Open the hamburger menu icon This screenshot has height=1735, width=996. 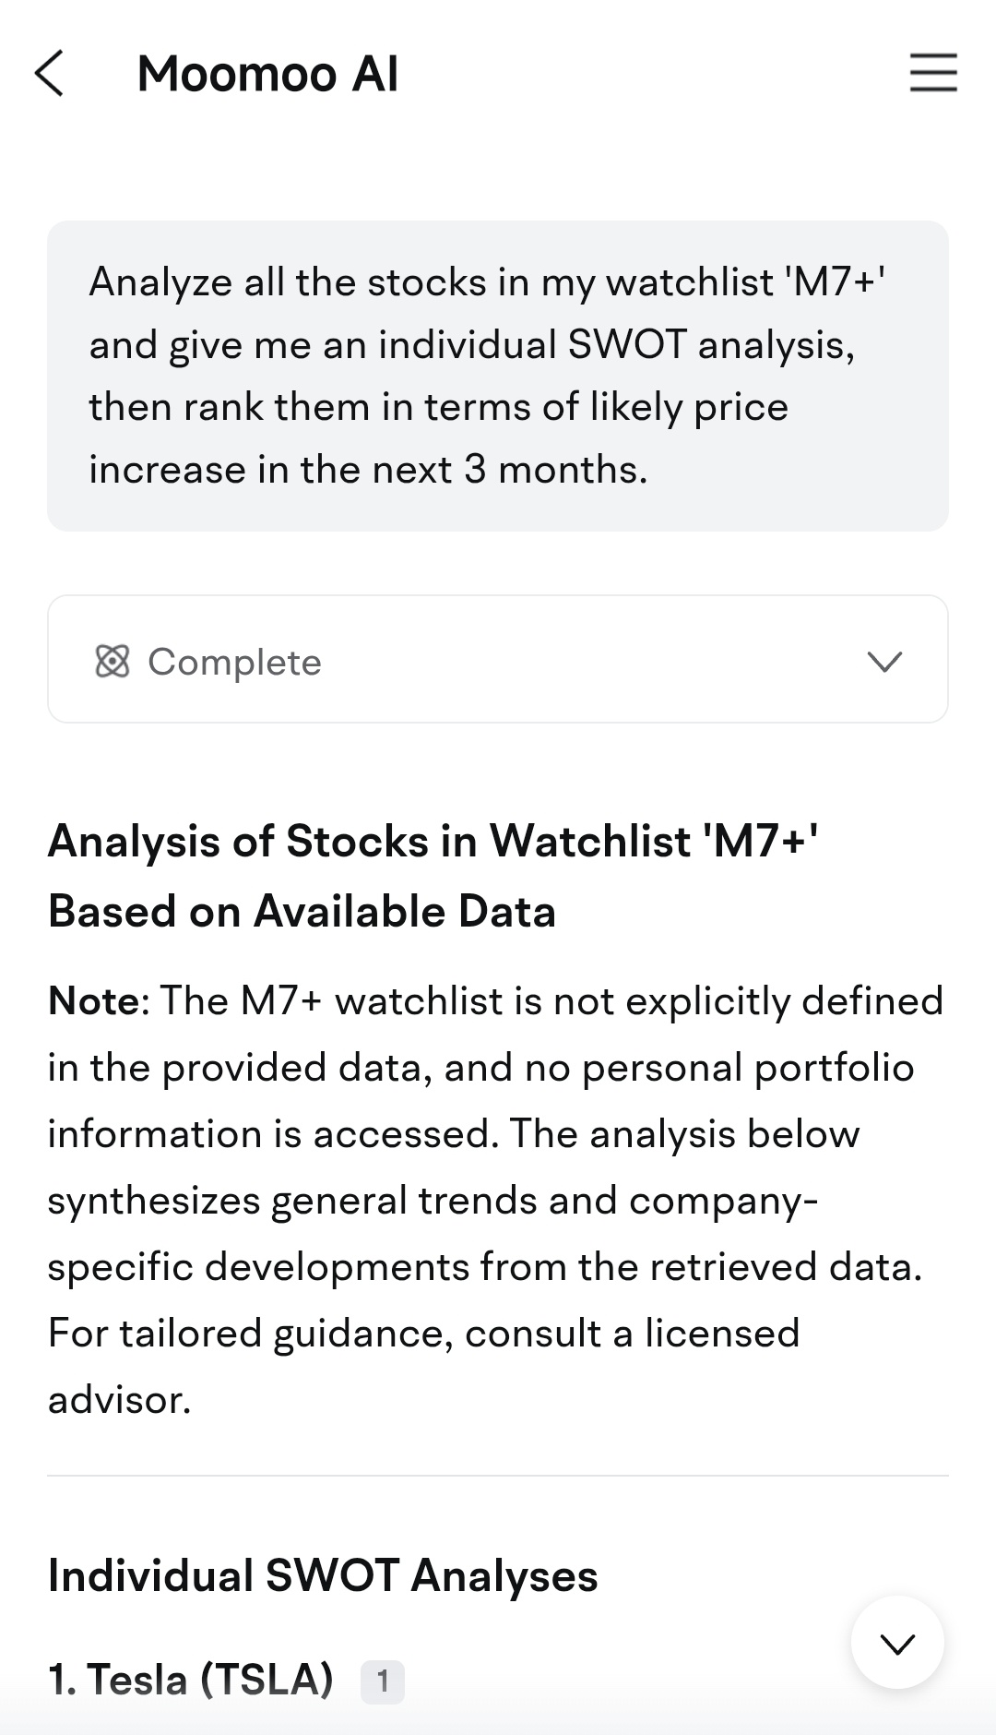pyautogui.click(x=933, y=73)
